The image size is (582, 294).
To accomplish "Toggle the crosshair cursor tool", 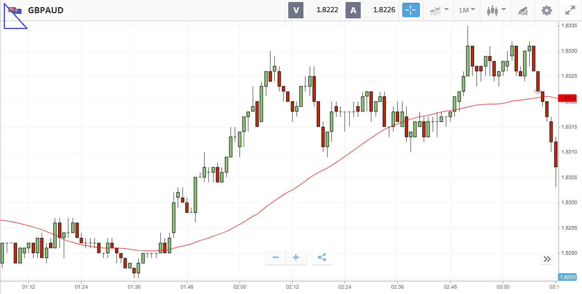I will [x=411, y=10].
